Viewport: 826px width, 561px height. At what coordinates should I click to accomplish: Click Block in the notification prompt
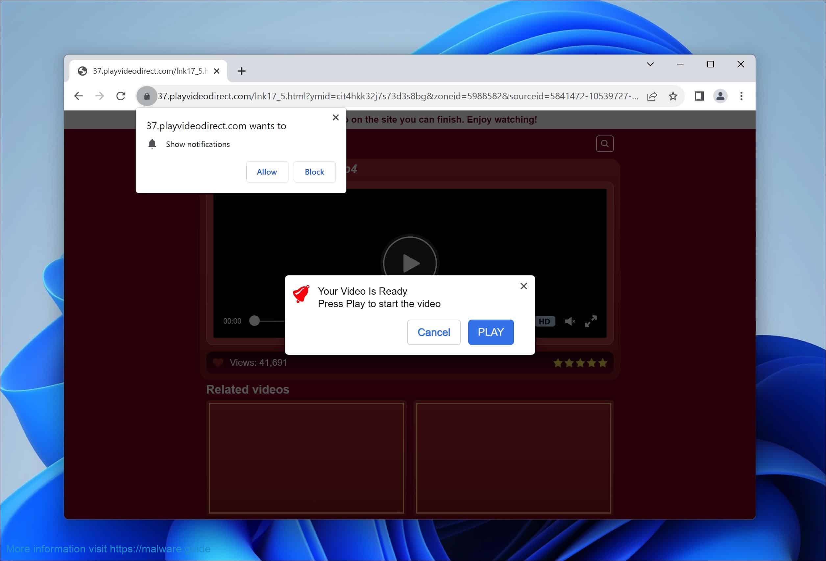pos(315,172)
